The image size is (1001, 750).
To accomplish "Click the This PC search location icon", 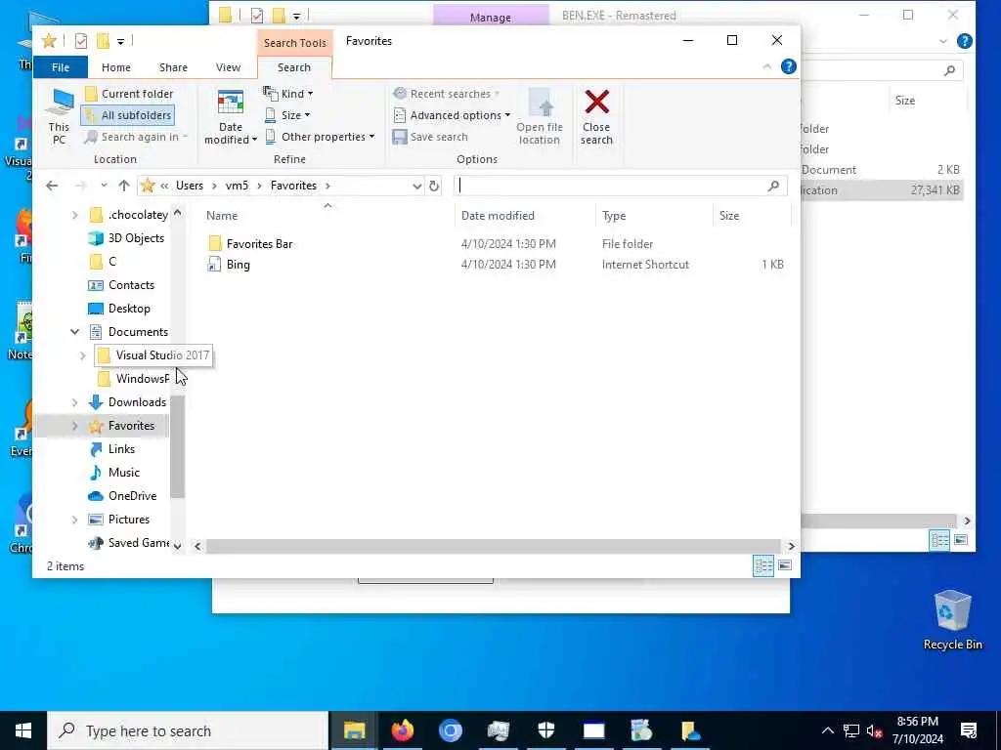I will (x=59, y=117).
